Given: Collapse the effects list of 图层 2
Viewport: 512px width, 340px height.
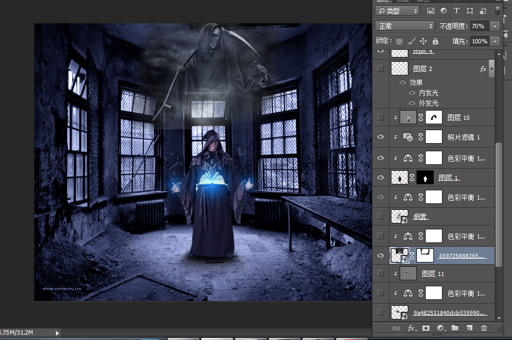Looking at the screenshot, I should [491, 69].
